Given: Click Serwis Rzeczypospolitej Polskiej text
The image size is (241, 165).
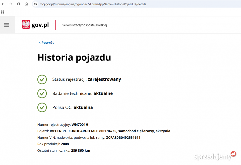Looking at the screenshot, I should (84, 25).
